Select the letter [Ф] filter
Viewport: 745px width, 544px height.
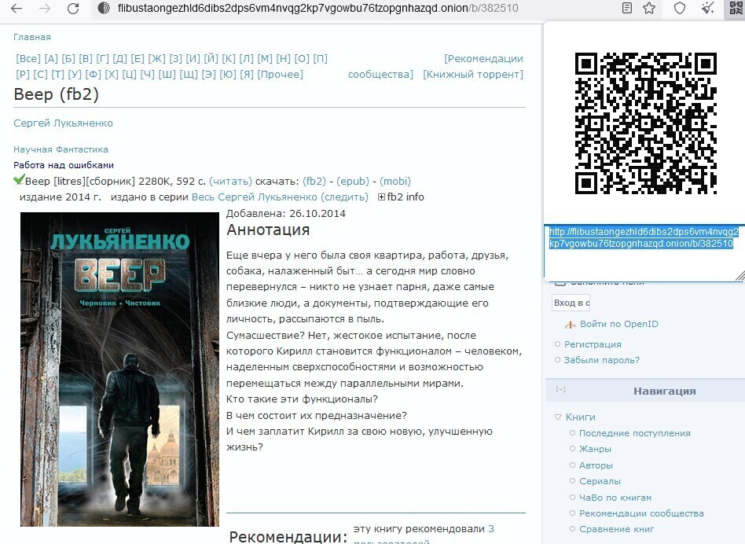[93, 74]
